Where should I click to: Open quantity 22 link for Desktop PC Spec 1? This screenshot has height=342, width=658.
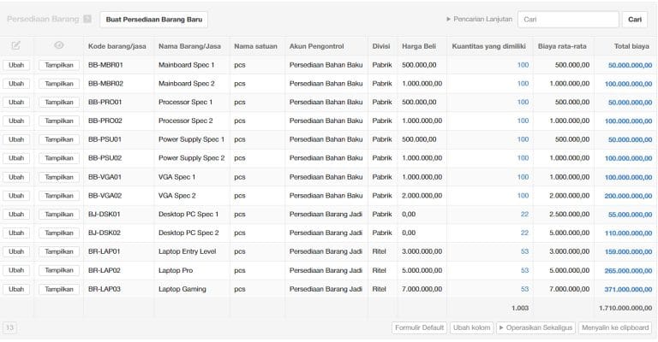coord(524,214)
